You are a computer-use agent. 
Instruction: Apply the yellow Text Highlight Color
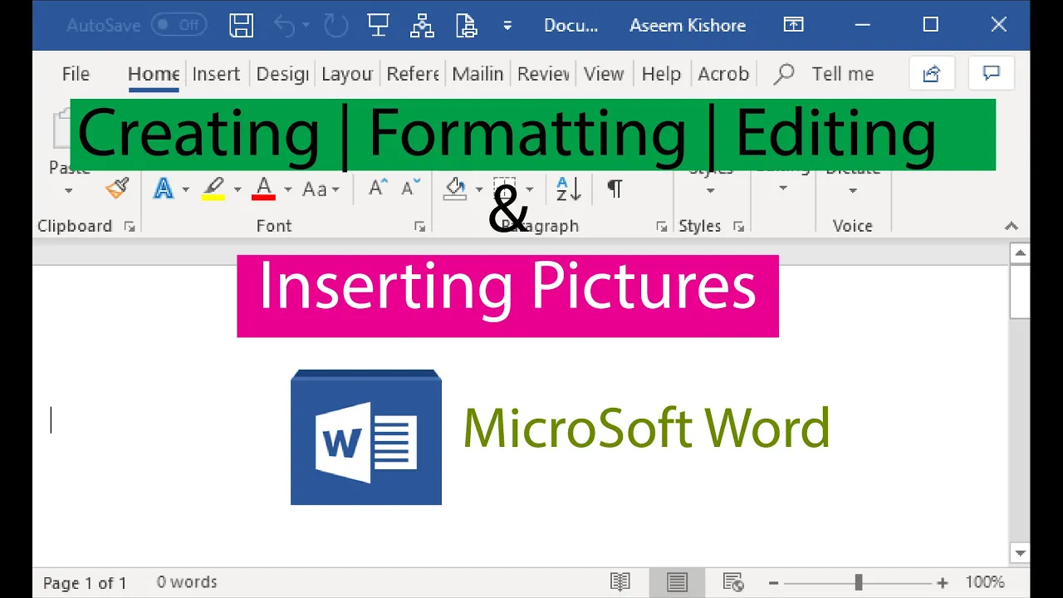213,189
